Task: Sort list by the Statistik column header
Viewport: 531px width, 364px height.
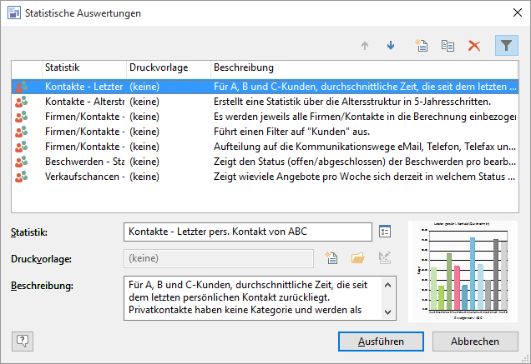Action: (83, 67)
